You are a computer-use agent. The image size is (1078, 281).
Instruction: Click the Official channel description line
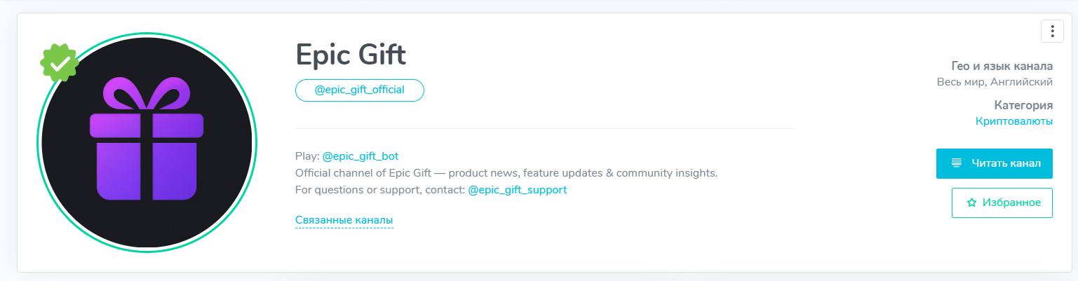[506, 172]
